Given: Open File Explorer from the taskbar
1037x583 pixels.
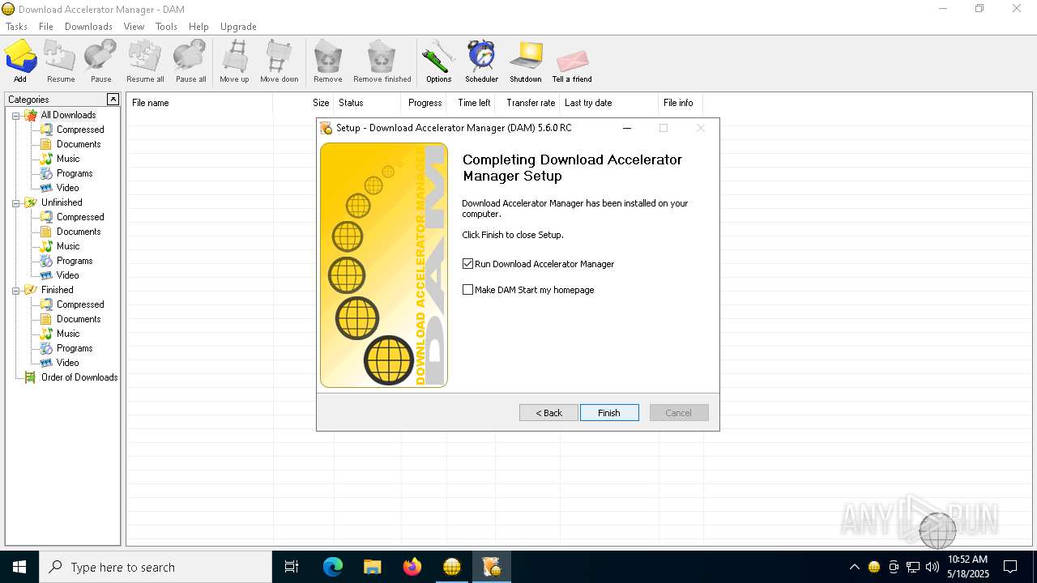Looking at the screenshot, I should tap(373, 567).
